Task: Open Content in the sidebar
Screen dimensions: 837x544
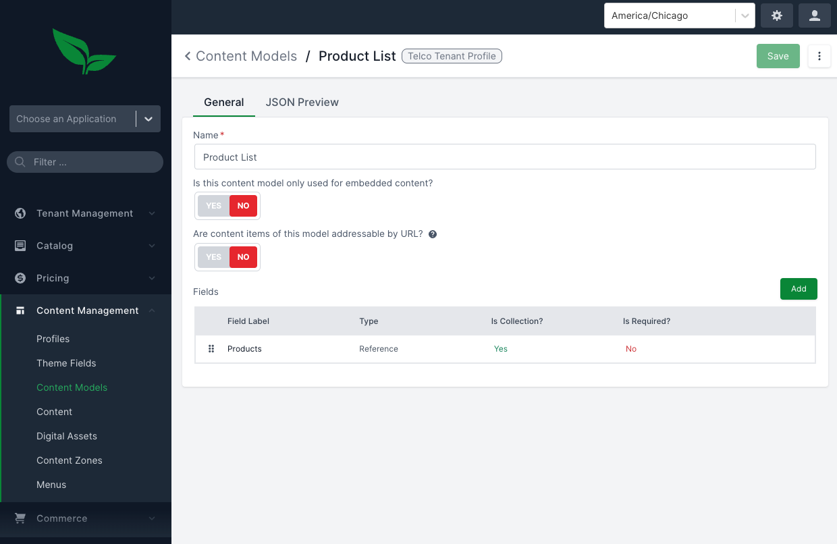Action: (55, 412)
